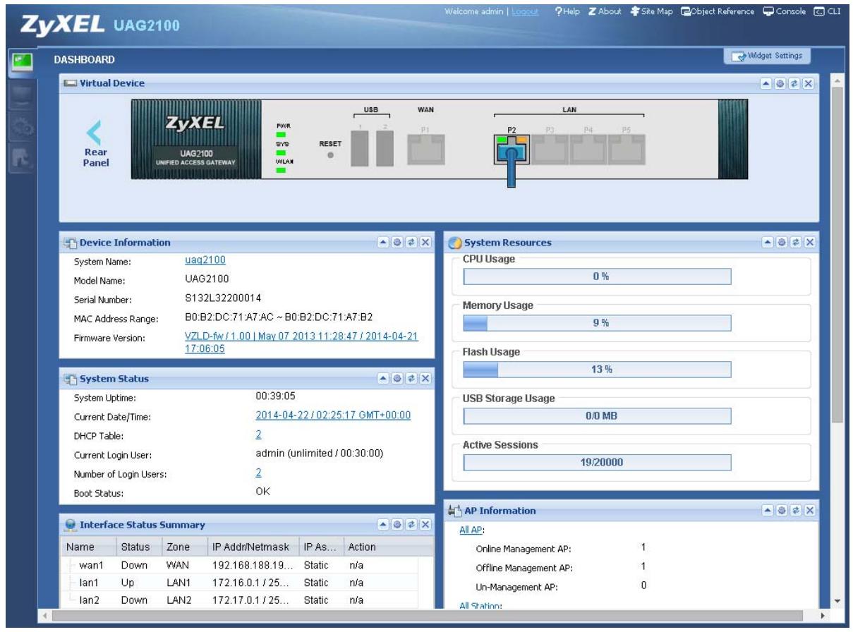Open AP Information widget settings icon

(x=782, y=510)
